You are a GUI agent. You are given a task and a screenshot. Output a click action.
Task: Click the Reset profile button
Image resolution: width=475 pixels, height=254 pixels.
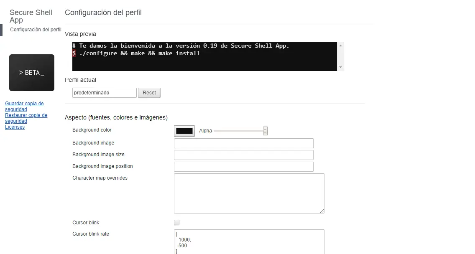(149, 93)
